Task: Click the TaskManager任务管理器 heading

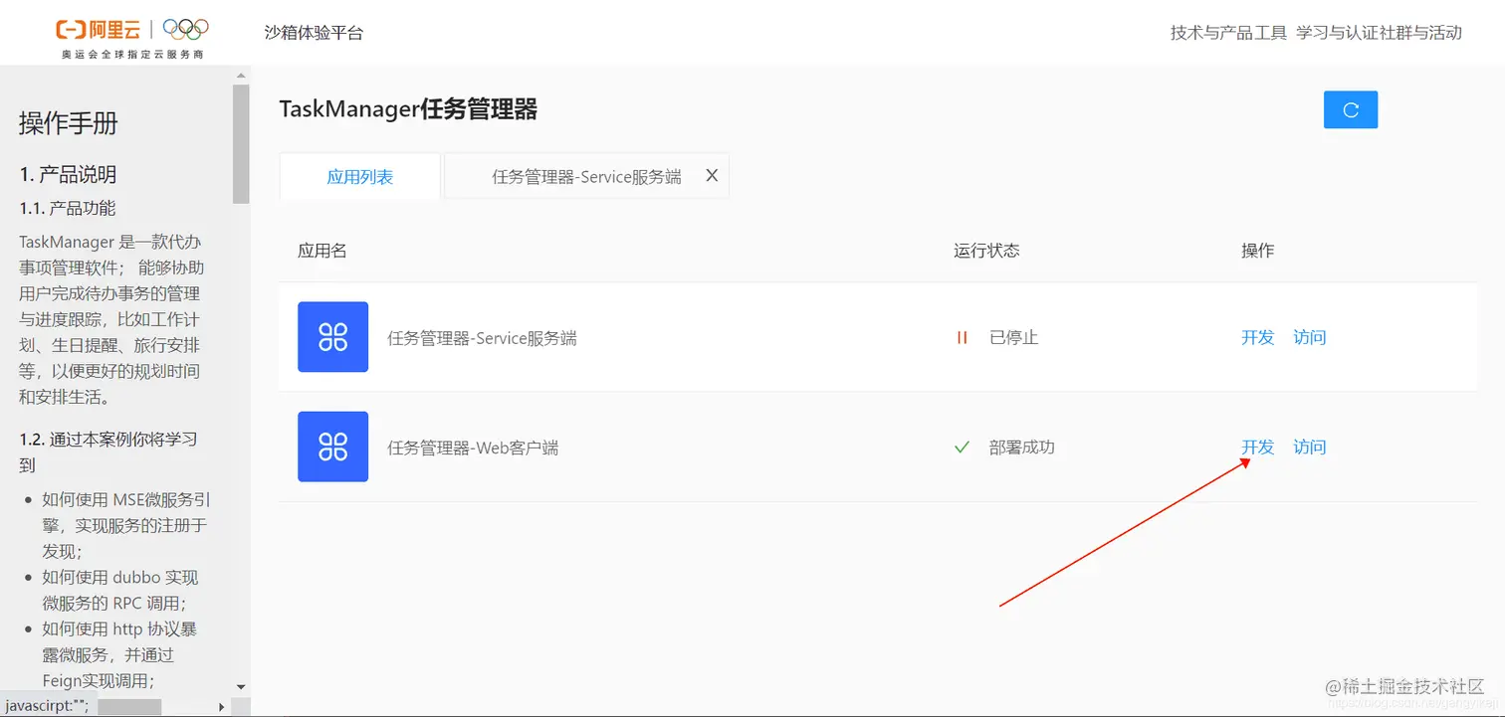Action: (408, 109)
